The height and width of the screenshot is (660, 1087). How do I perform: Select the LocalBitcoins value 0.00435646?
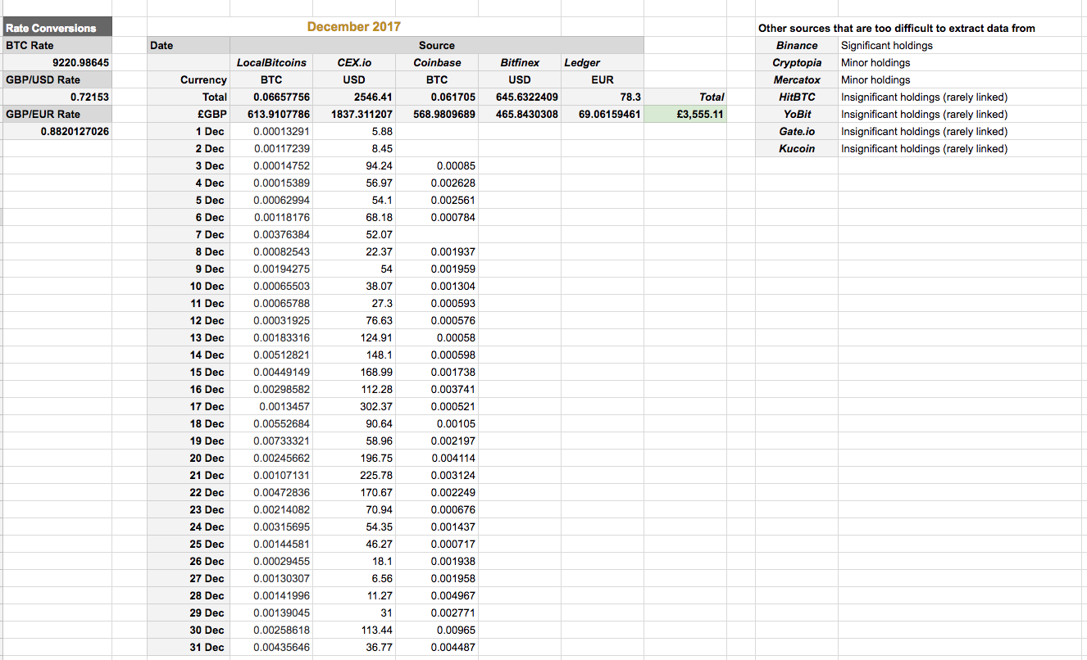tap(271, 647)
